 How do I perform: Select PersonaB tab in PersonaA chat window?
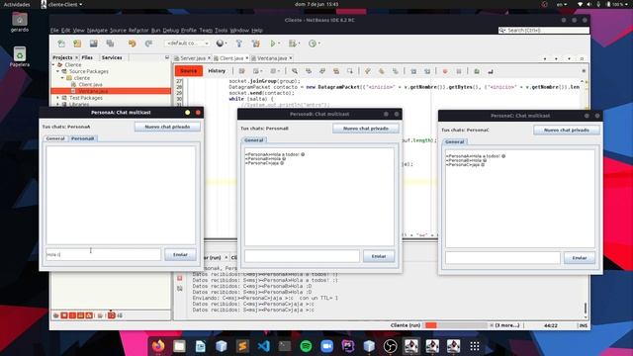pyautogui.click(x=83, y=138)
